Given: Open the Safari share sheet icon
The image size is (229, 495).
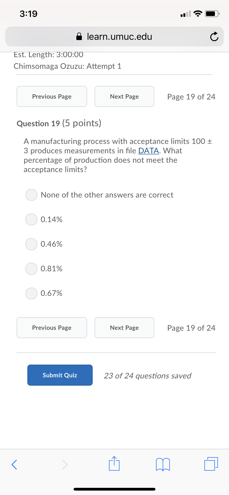Looking at the screenshot, I should coord(114,464).
